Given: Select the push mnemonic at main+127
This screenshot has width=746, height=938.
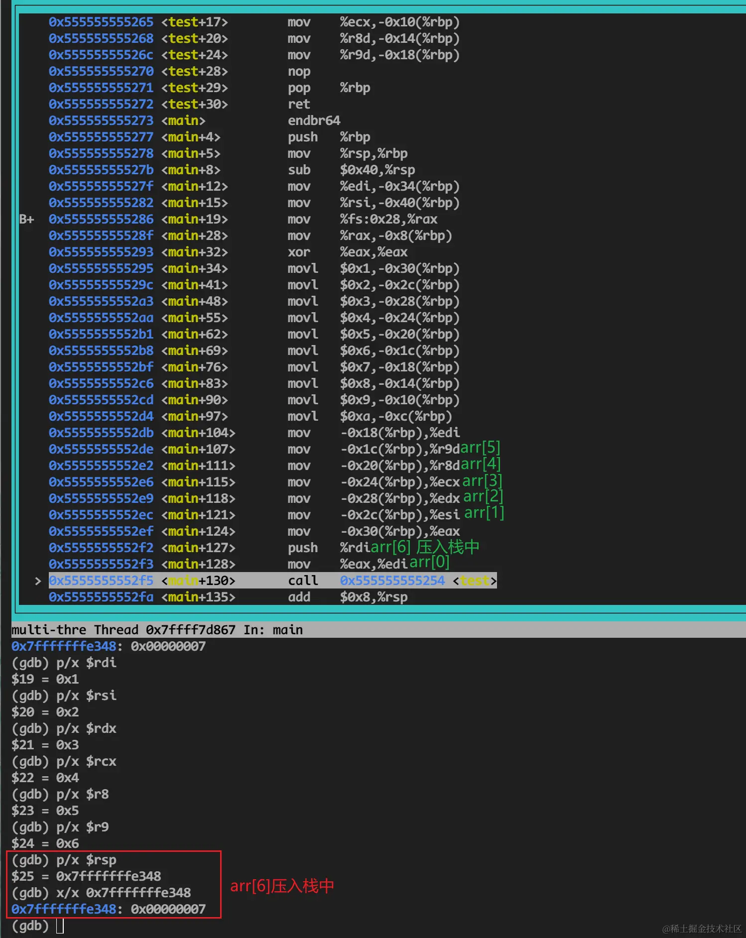Looking at the screenshot, I should (x=303, y=548).
